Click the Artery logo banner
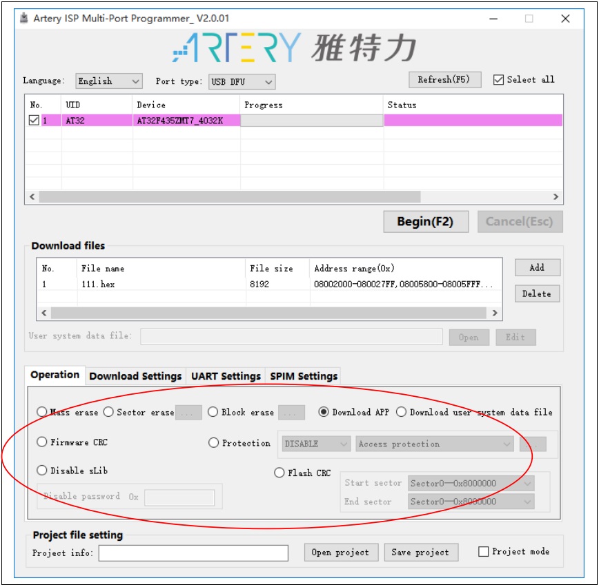 294,48
